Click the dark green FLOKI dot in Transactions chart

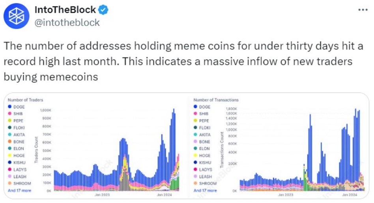[x=195, y=128]
